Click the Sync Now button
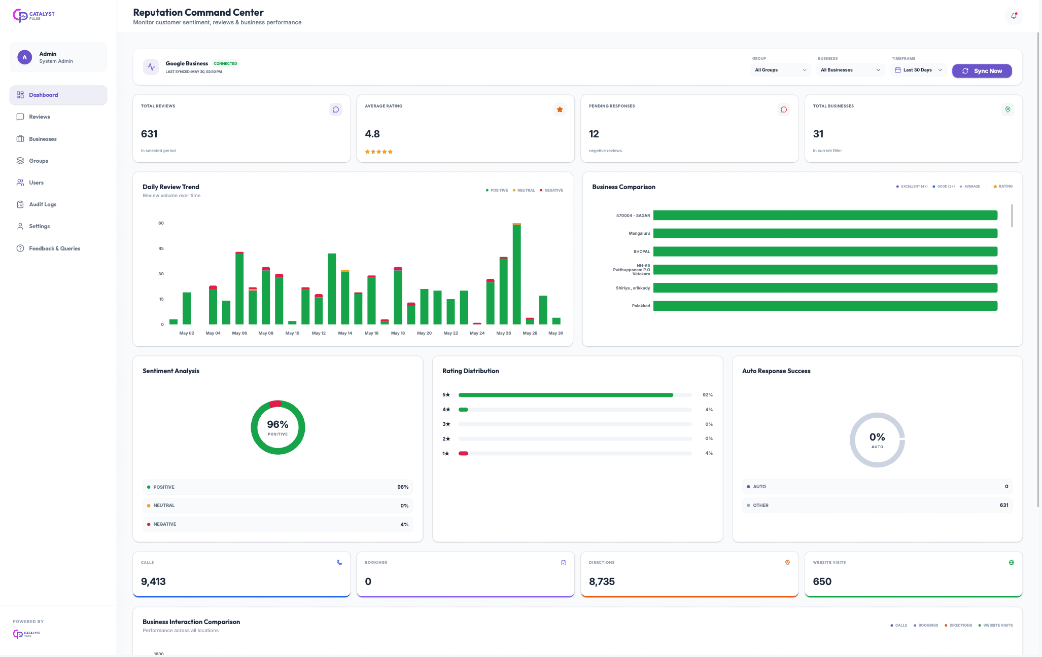 coord(982,71)
